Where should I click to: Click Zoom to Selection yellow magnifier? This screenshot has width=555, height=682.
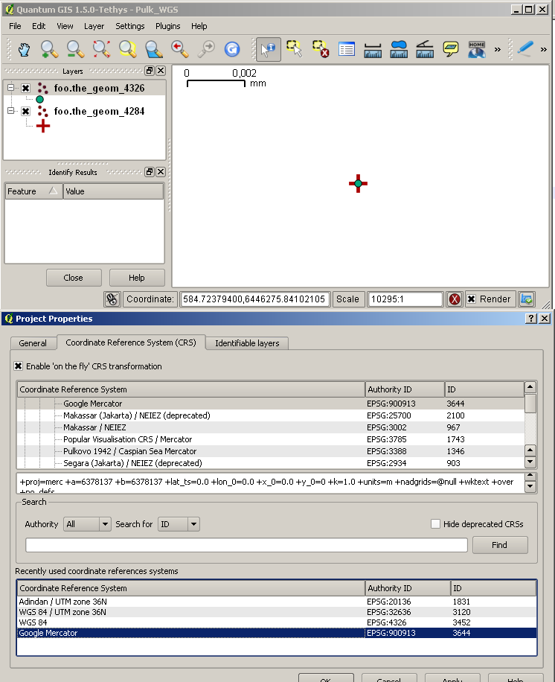(x=128, y=49)
